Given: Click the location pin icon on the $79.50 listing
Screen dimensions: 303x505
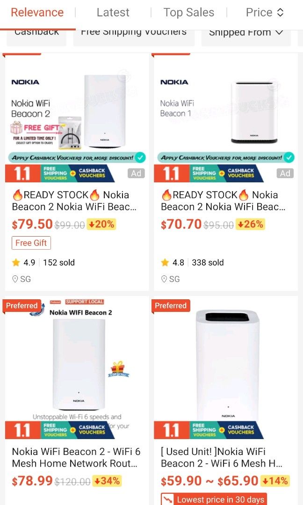Looking at the screenshot, I should [15, 279].
